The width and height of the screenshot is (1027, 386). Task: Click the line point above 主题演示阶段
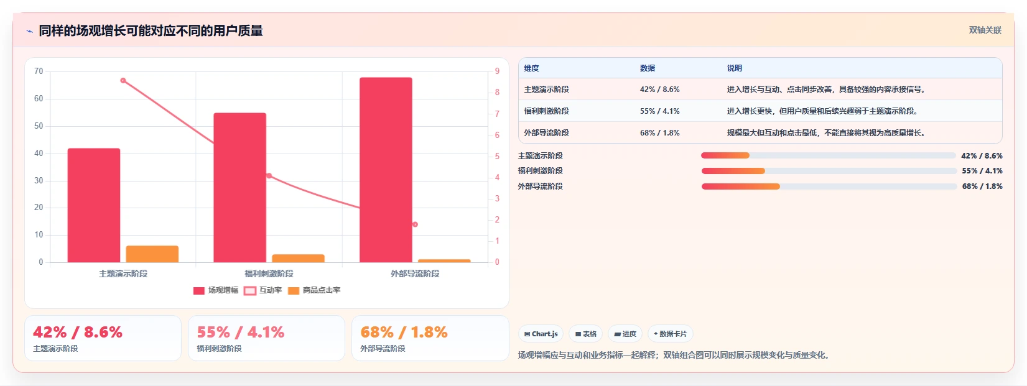123,81
